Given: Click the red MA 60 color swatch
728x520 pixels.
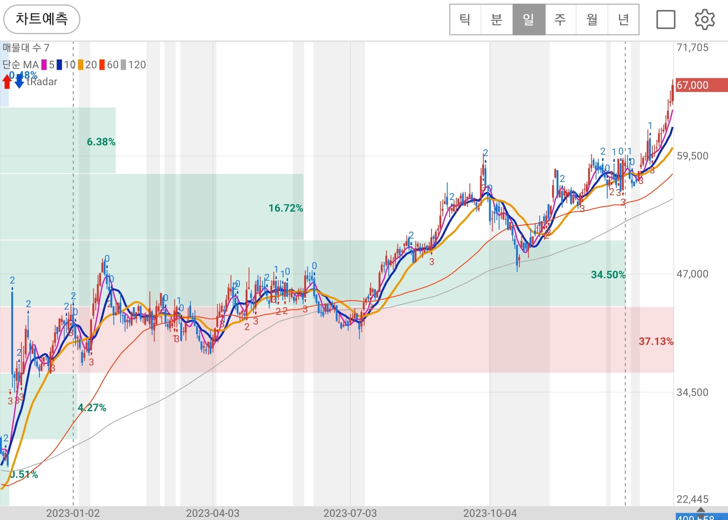Looking at the screenshot, I should (x=102, y=65).
